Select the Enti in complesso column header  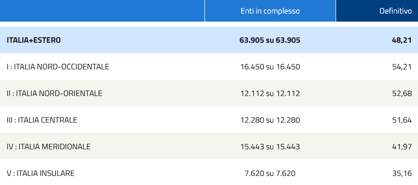(270, 11)
